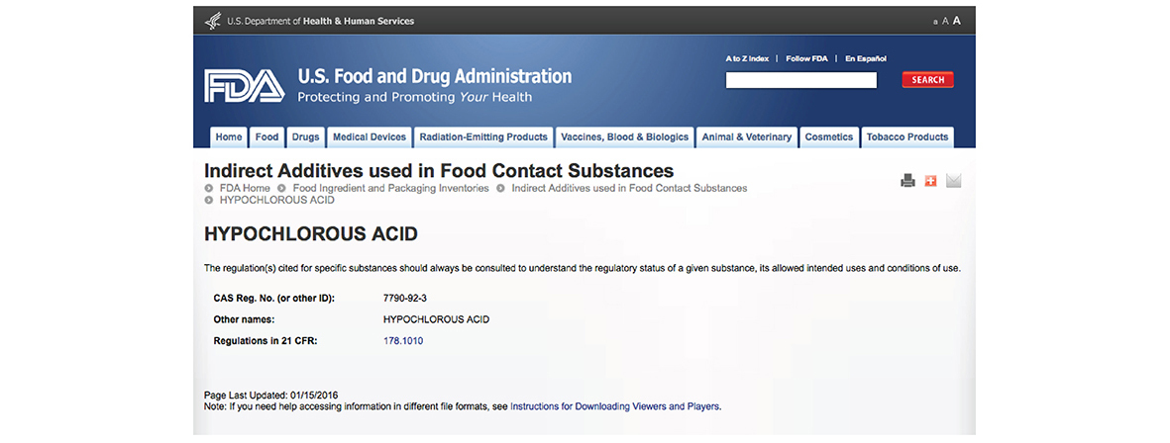Click the Follow FDA link

pos(806,58)
